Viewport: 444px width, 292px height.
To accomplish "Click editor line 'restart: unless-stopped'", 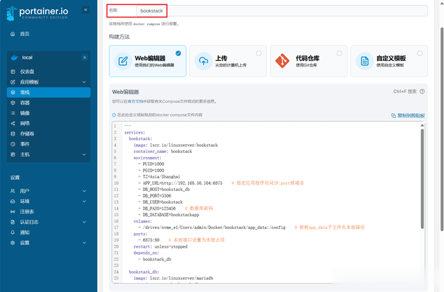I will point(160,246).
